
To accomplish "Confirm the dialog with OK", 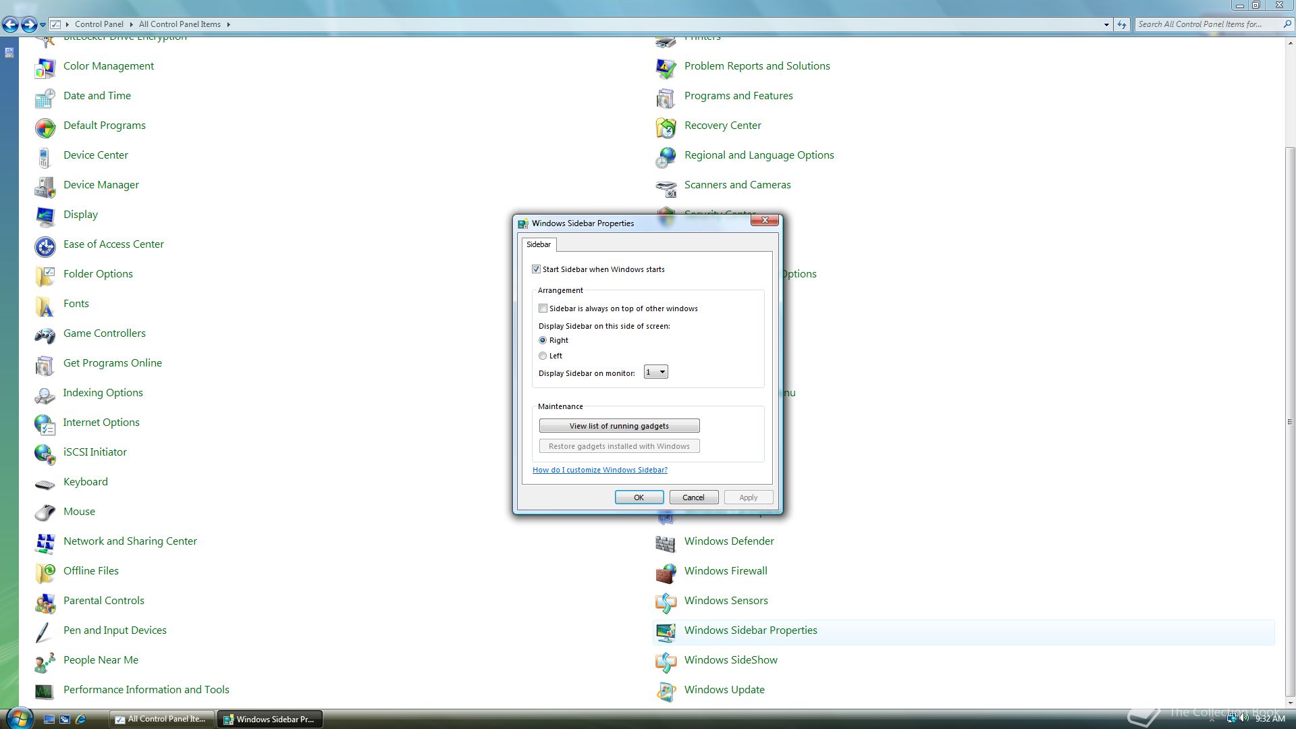I will point(639,497).
